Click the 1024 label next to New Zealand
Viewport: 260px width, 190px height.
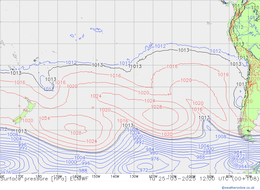(x=44, y=118)
